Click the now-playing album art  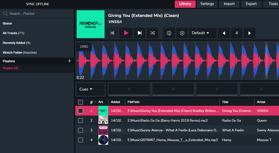tap(91, 24)
